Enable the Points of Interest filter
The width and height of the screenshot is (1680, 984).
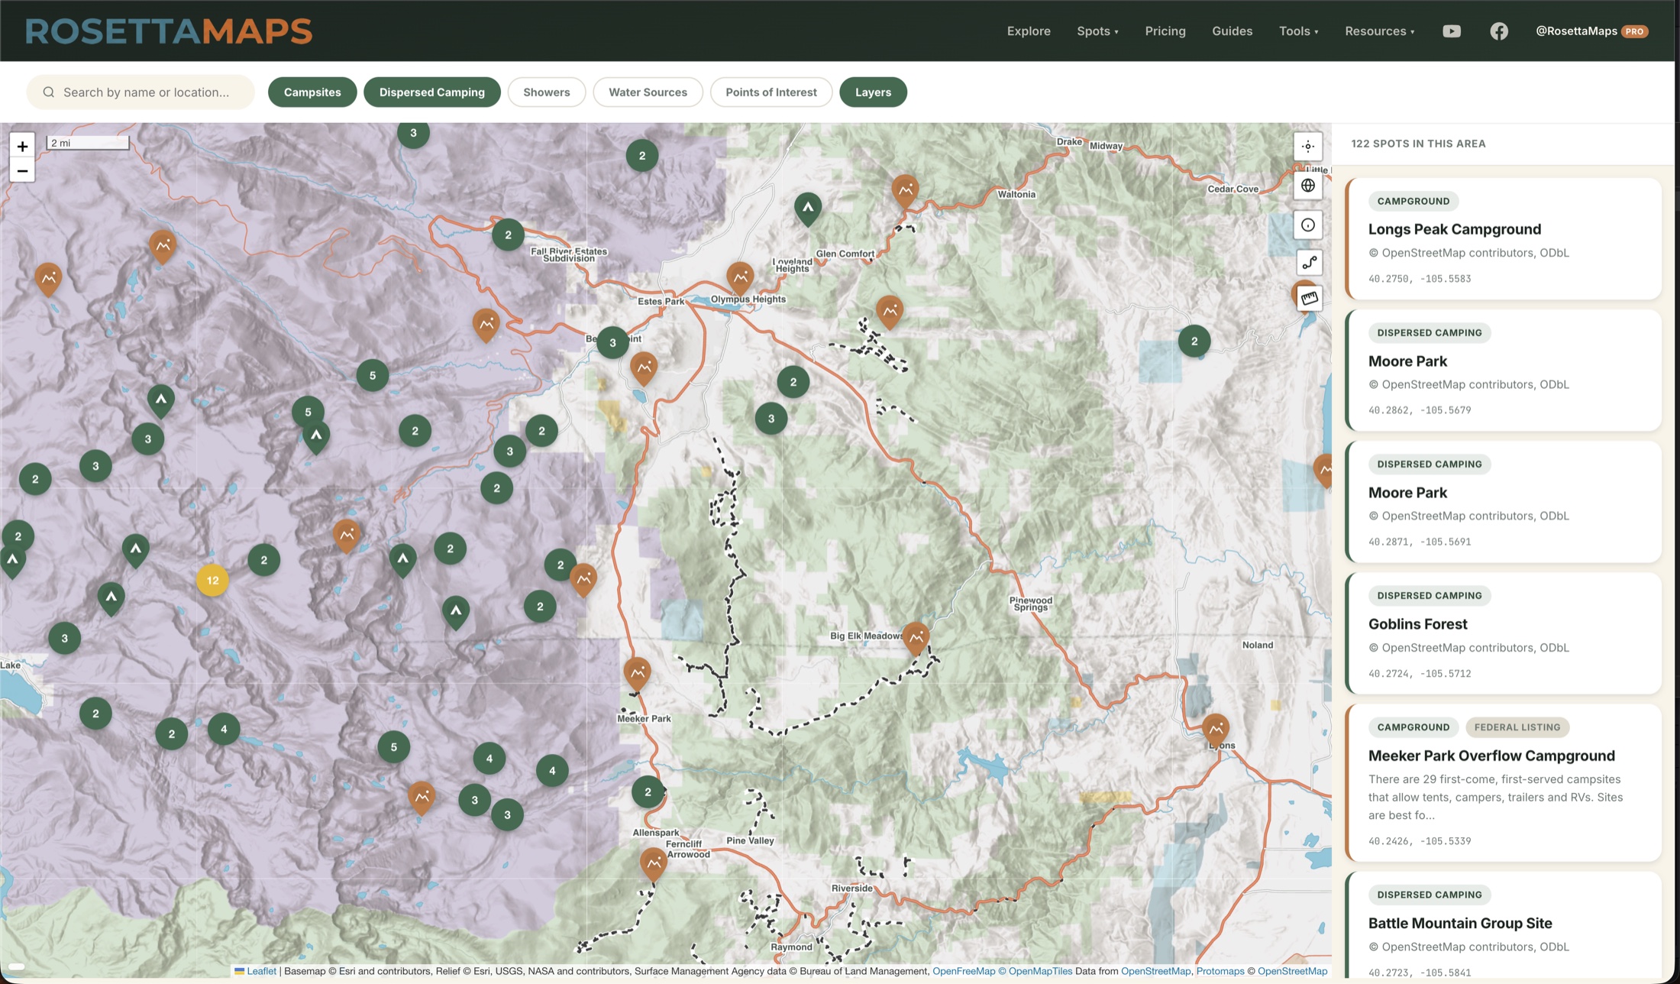(771, 92)
